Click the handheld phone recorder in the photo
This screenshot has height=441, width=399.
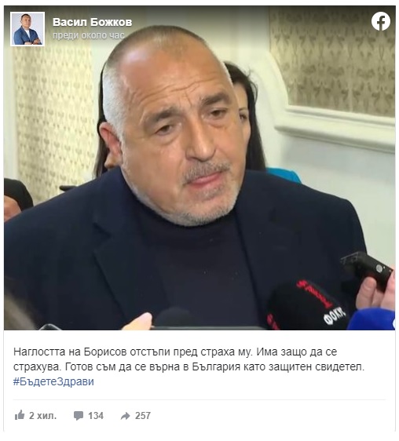coord(366,268)
